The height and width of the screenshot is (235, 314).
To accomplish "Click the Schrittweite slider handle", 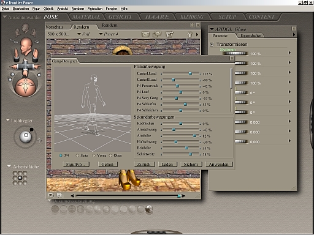I will (x=191, y=154).
